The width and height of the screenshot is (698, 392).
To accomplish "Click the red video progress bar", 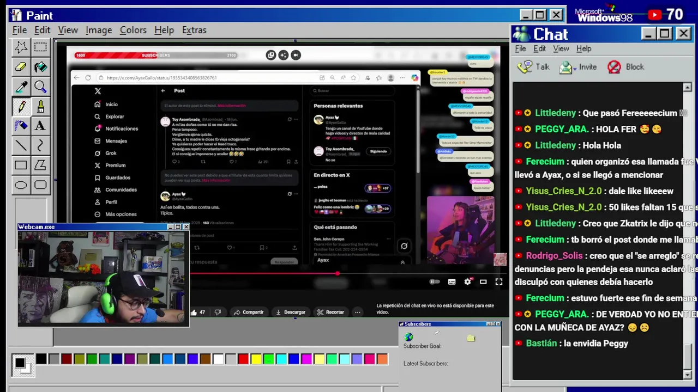I will coord(263,273).
